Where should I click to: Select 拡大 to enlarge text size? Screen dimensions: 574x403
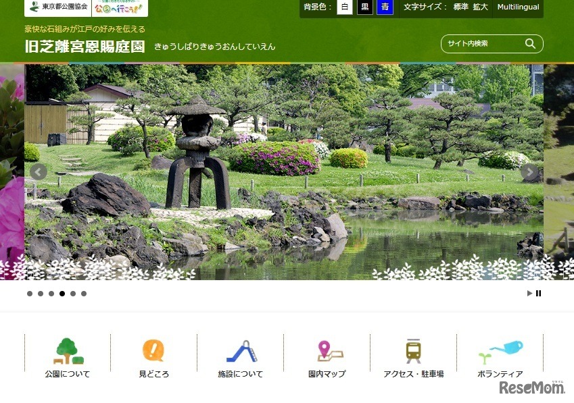480,7
